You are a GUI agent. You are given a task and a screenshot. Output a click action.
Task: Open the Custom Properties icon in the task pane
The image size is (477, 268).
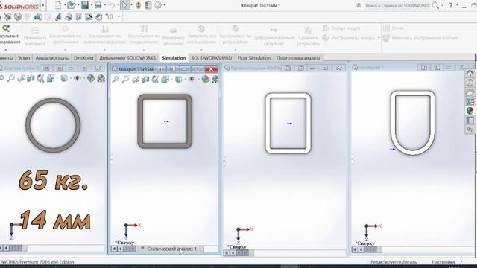(470, 121)
